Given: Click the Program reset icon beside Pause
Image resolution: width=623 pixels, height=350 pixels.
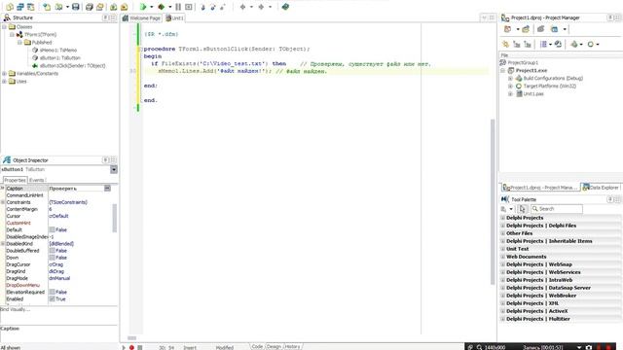Looking at the screenshot, I should [189, 7].
